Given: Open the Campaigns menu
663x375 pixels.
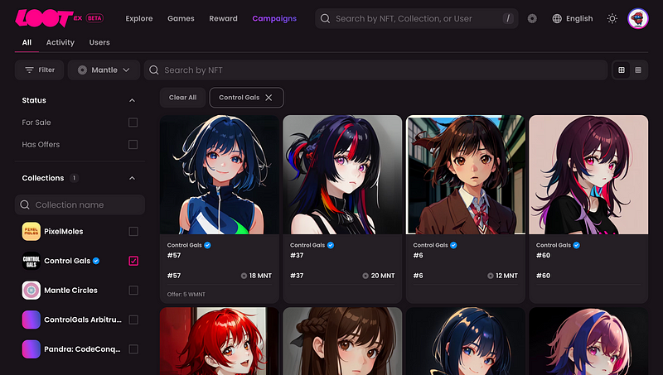Looking at the screenshot, I should click(x=274, y=18).
